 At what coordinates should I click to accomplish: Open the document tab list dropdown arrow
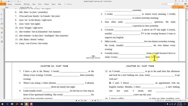(171, 7)
